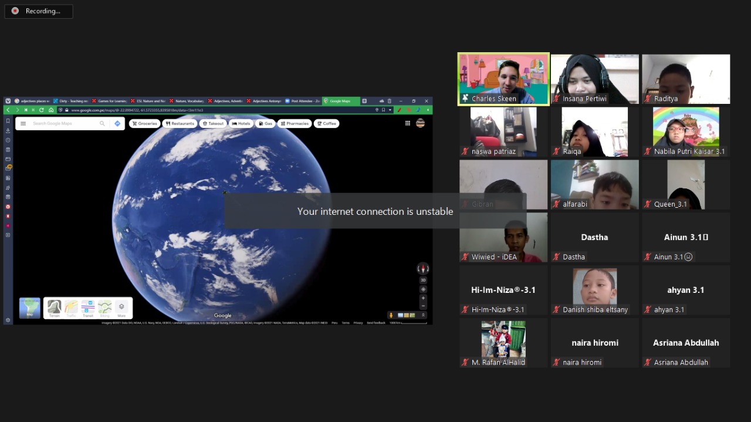The image size is (751, 422).
Task: Click the Pegman Street View icon
Action: (x=391, y=315)
